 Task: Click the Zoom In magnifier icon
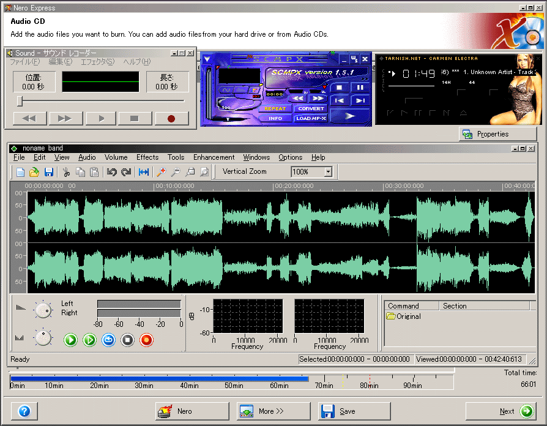click(x=162, y=173)
